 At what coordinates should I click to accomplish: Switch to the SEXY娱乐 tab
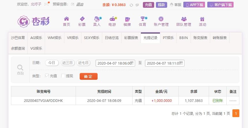[x=92, y=38]
